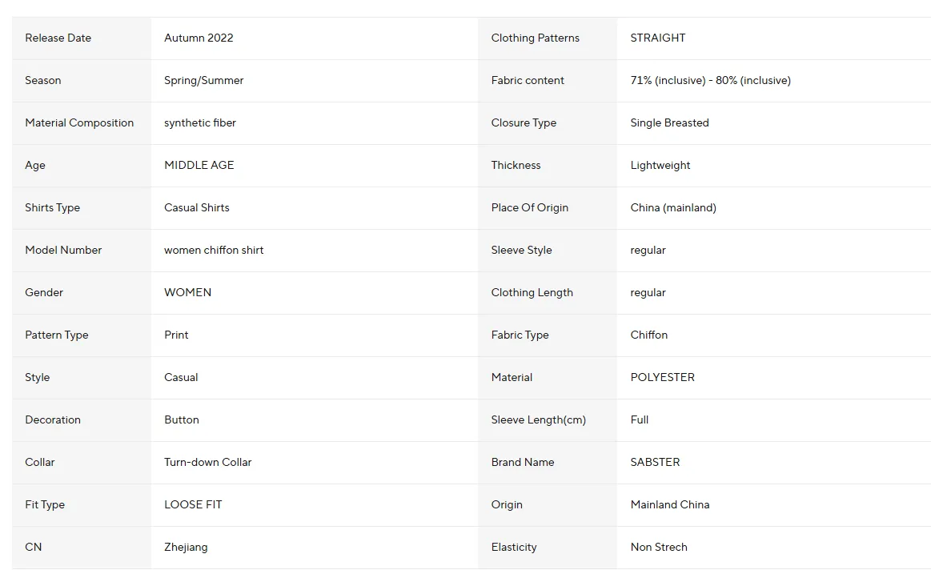Click the Non Strech elasticity value
This screenshot has height=570, width=931.
pyautogui.click(x=659, y=547)
